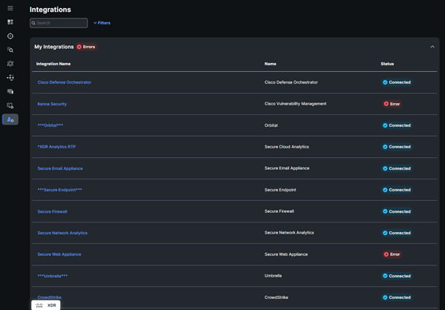
Task: Click Connected badge in Secure Firewall row
Action: (397, 211)
